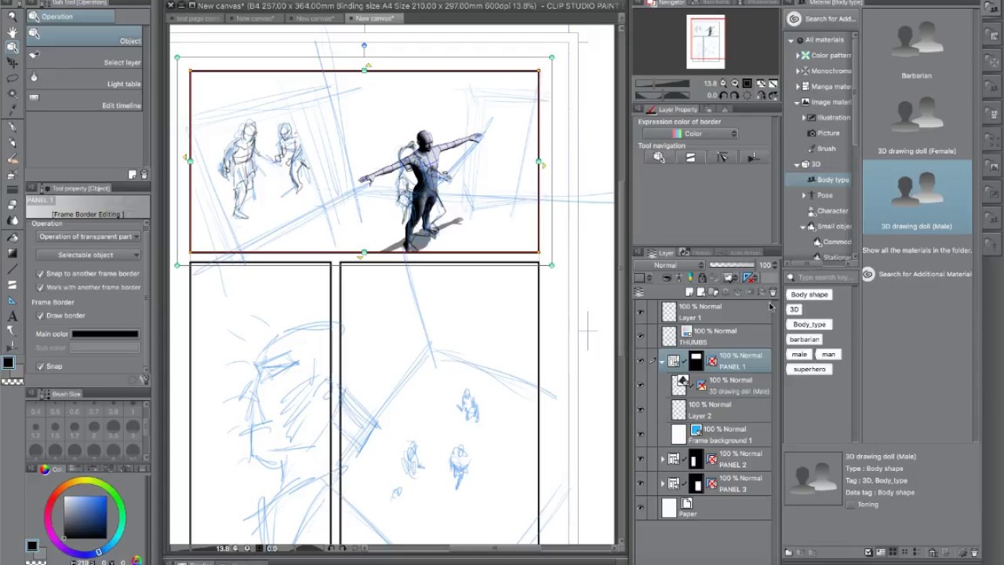Hide the Frame background 1 layer
The image size is (1004, 565).
(641, 434)
